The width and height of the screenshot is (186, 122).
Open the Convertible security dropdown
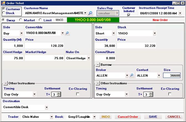(62, 33)
